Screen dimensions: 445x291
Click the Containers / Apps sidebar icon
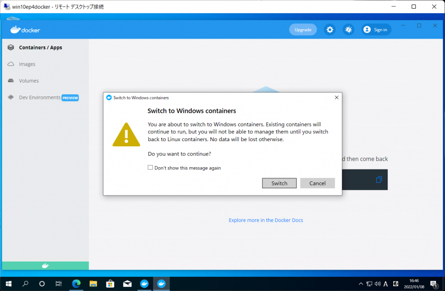(11, 47)
